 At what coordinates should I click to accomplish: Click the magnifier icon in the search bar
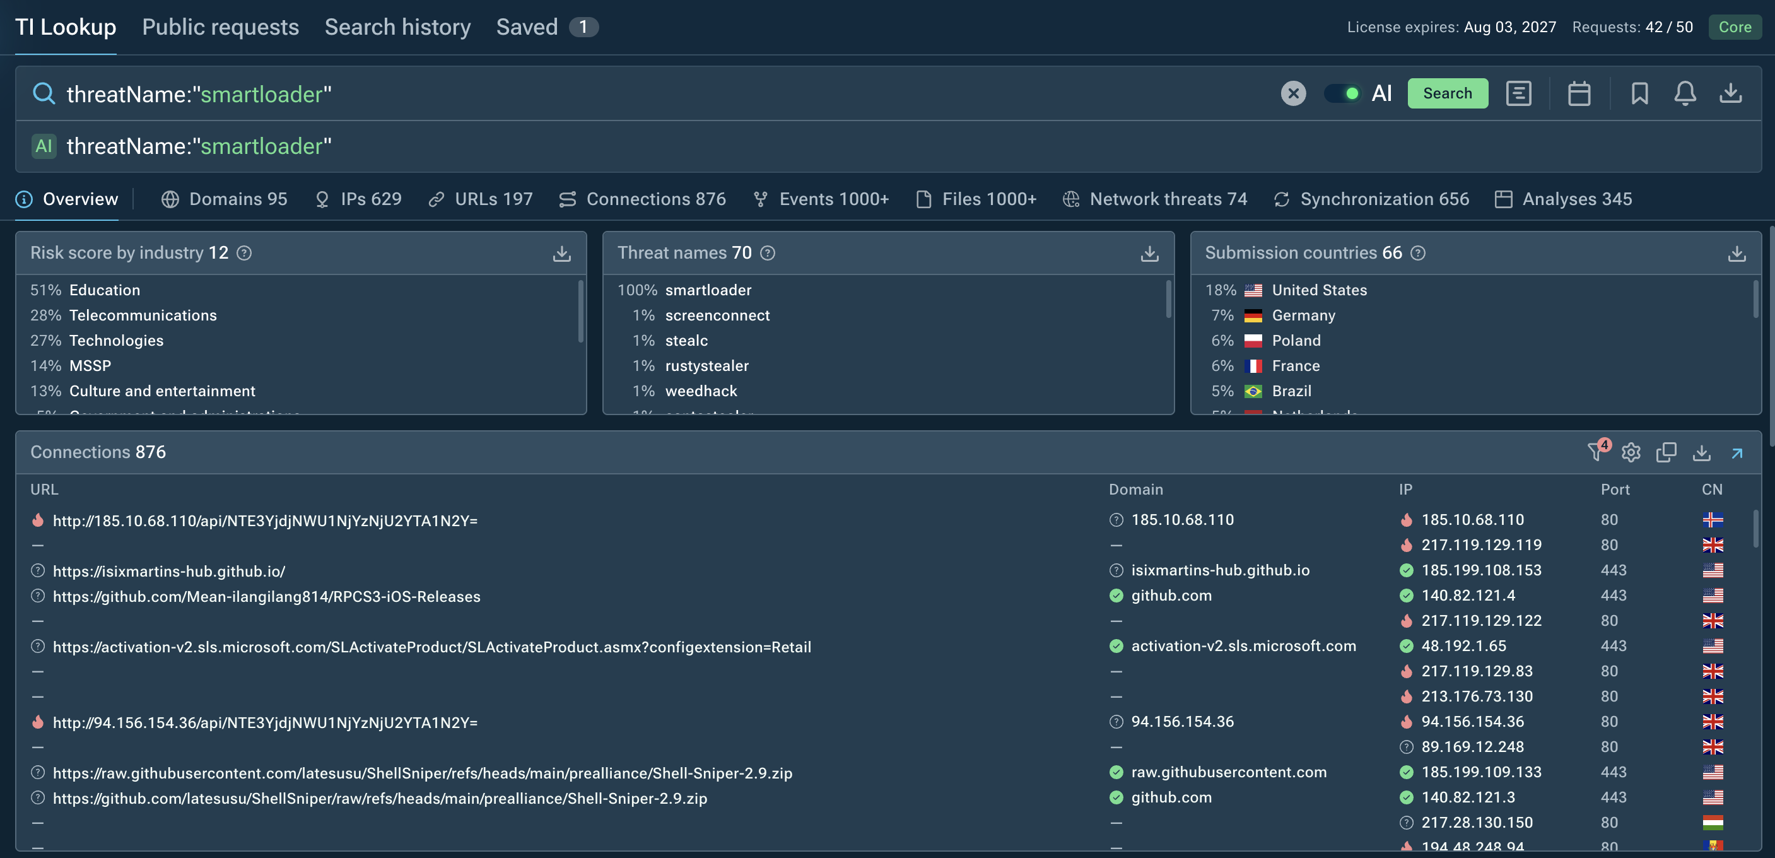click(44, 93)
